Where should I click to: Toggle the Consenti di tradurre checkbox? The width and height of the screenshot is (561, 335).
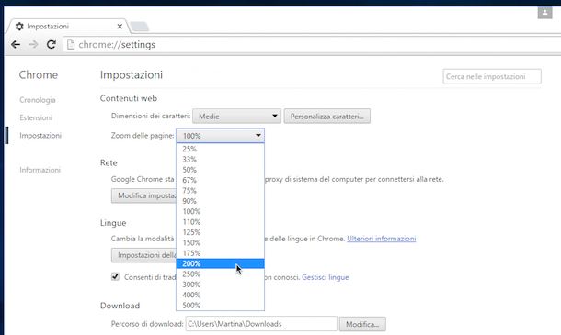click(x=115, y=277)
